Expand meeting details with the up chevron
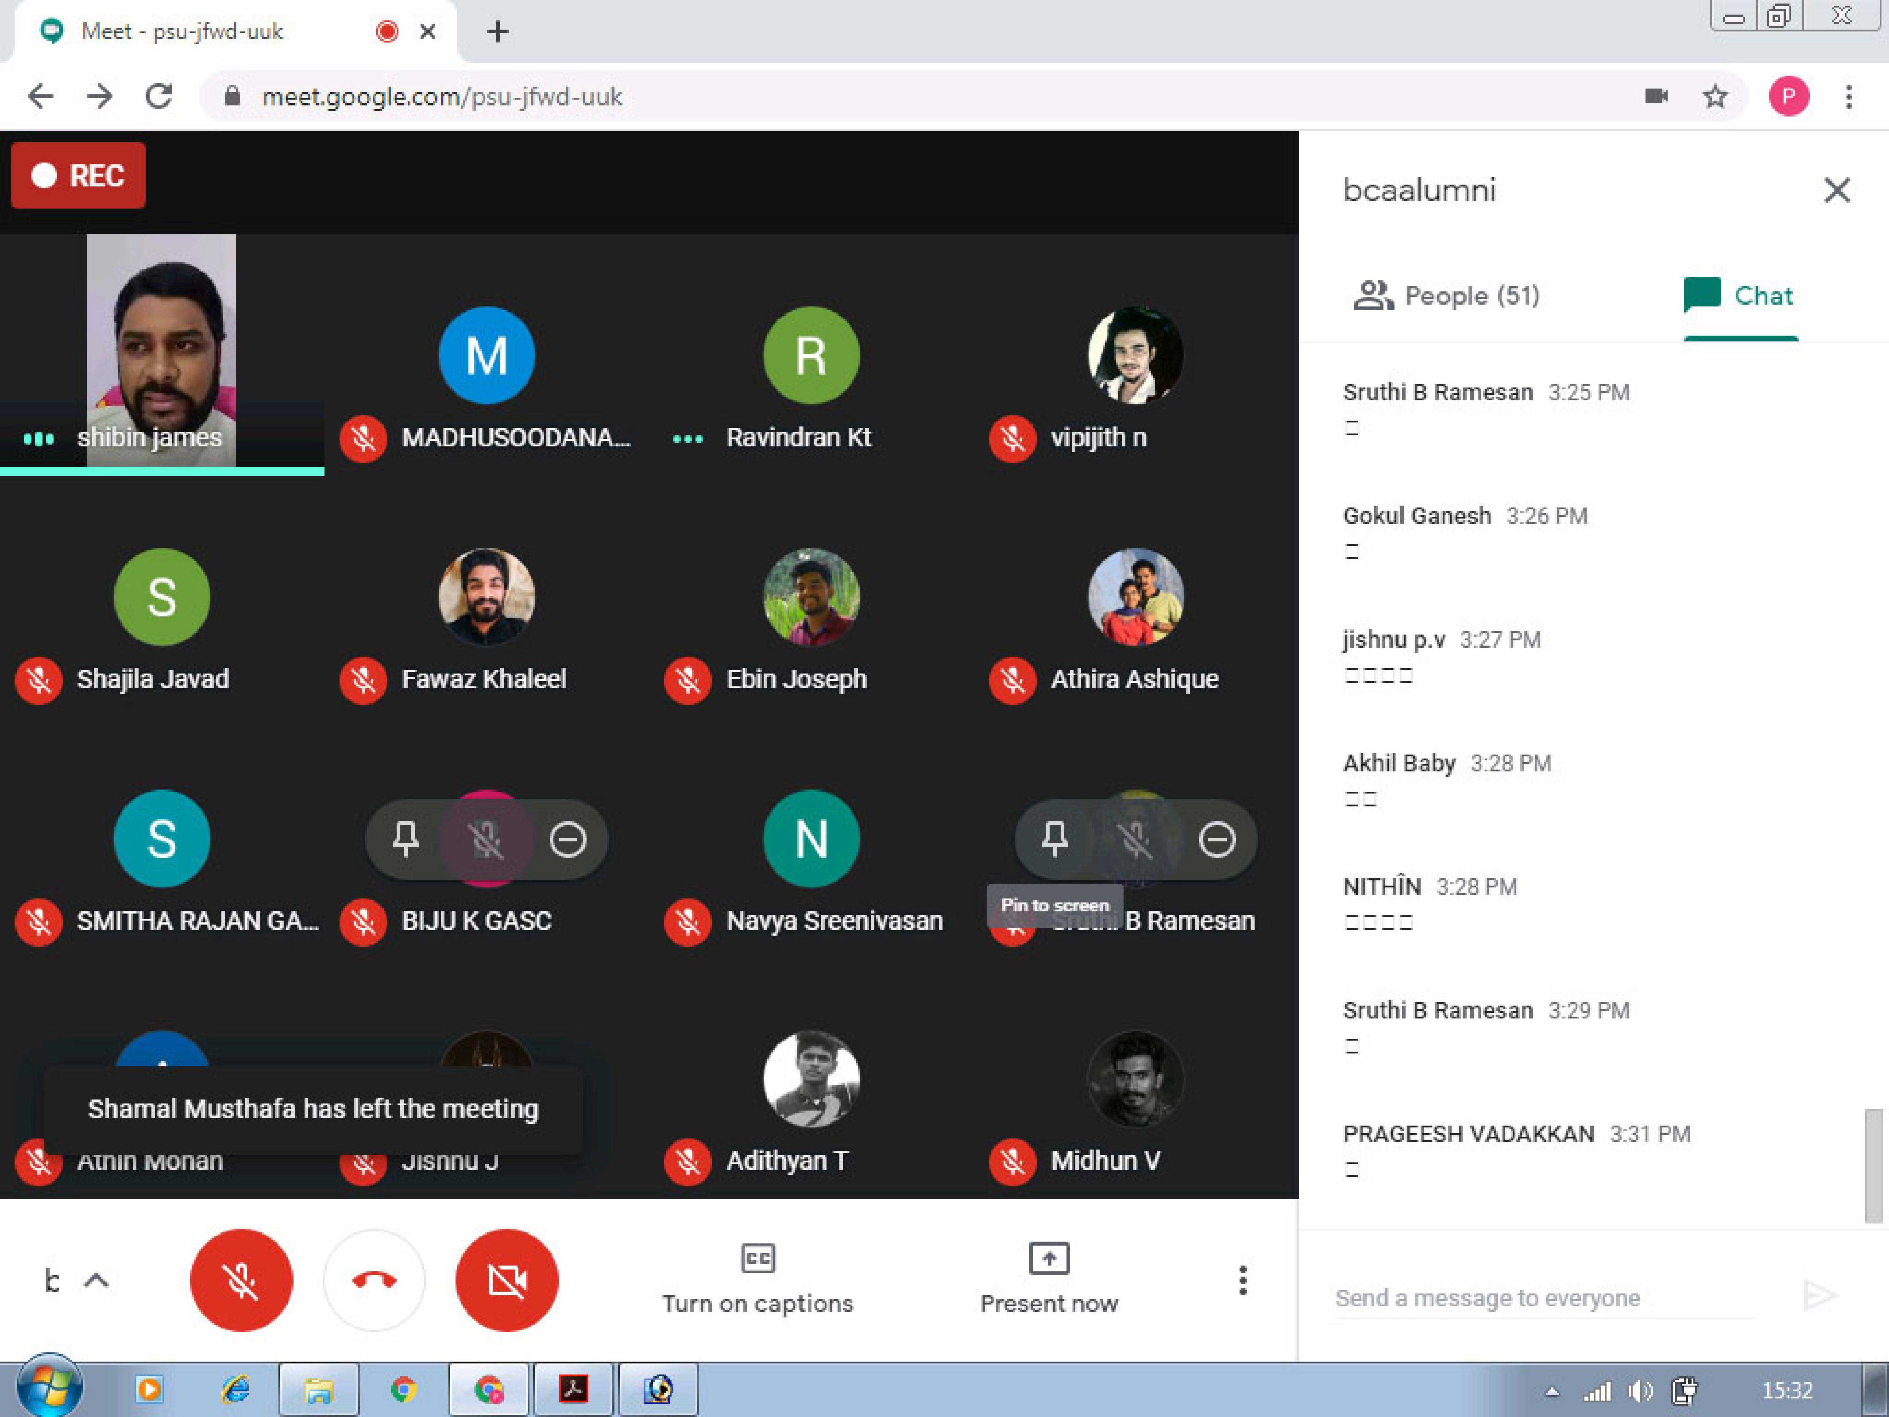The height and width of the screenshot is (1417, 1889). [x=97, y=1279]
